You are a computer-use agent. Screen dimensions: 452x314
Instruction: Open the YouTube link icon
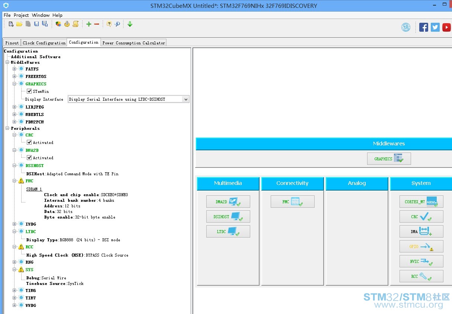[447, 27]
